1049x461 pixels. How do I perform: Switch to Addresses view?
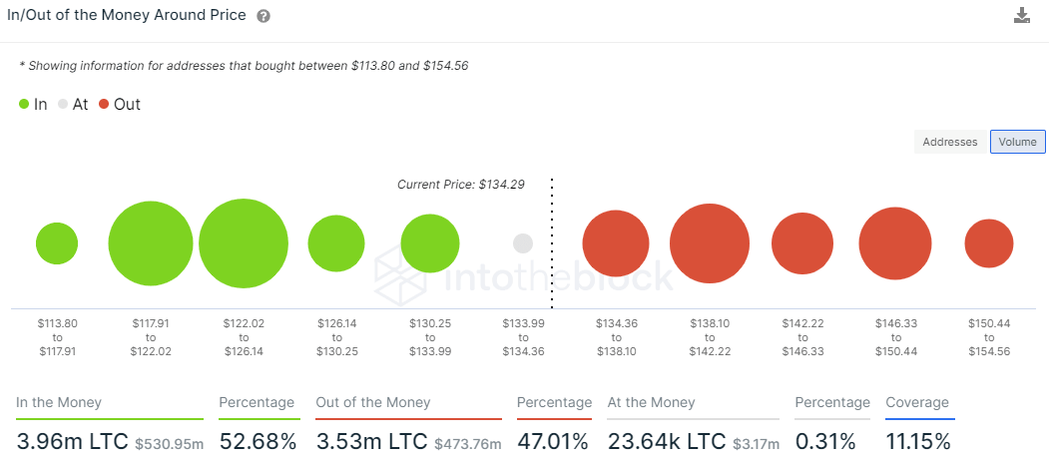pyautogui.click(x=949, y=142)
